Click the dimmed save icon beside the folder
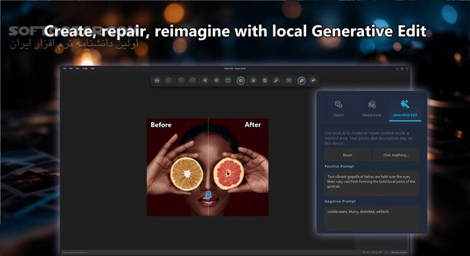 point(169,80)
